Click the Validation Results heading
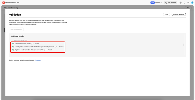 [x=17, y=36]
